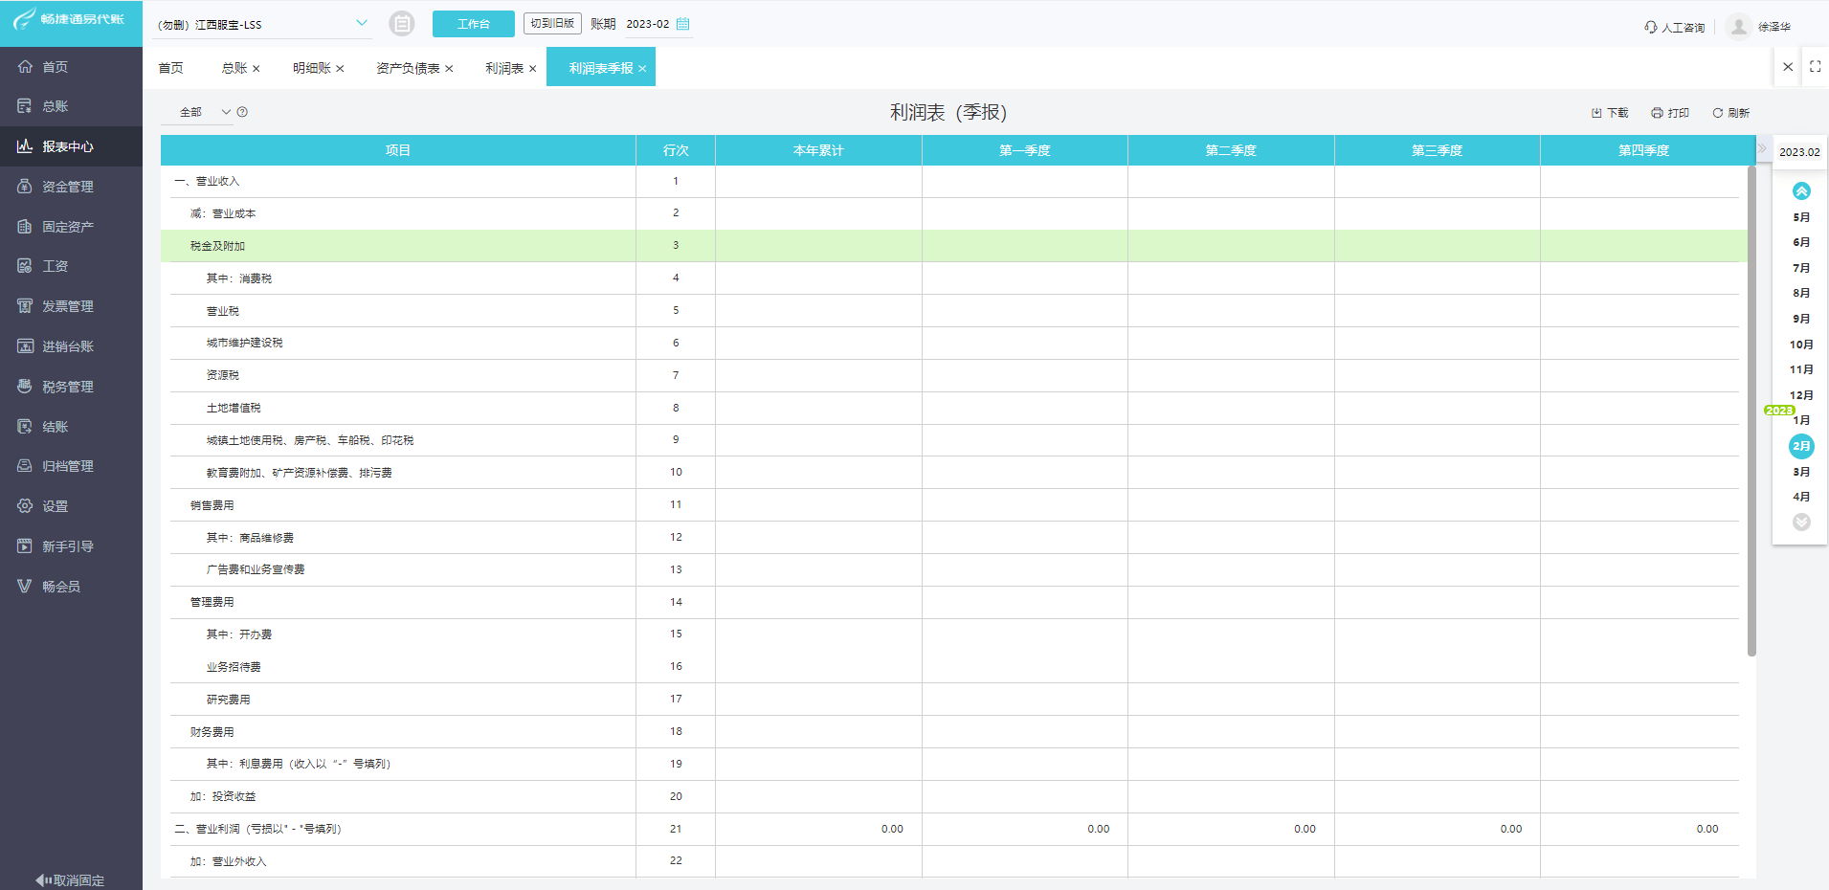Toggle 取消固定 sidebar pin
1829x890 pixels.
[x=71, y=879]
